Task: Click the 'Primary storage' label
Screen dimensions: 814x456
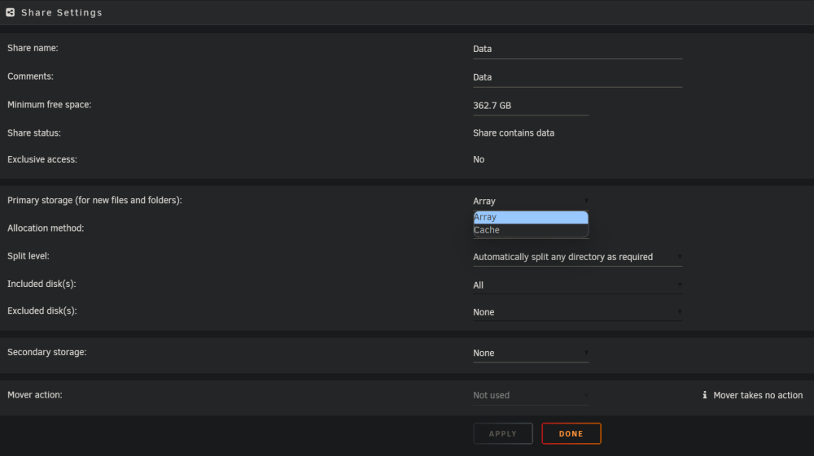Action: 94,201
